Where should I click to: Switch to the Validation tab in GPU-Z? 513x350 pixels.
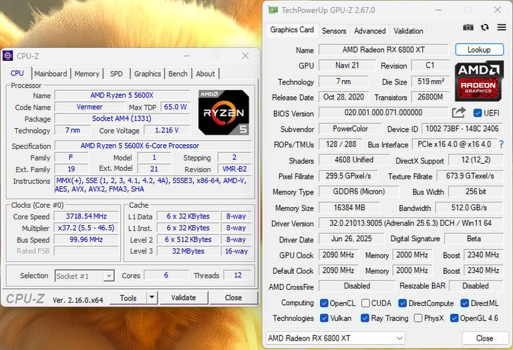click(408, 31)
